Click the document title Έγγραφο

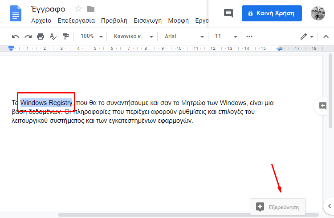coord(48,9)
